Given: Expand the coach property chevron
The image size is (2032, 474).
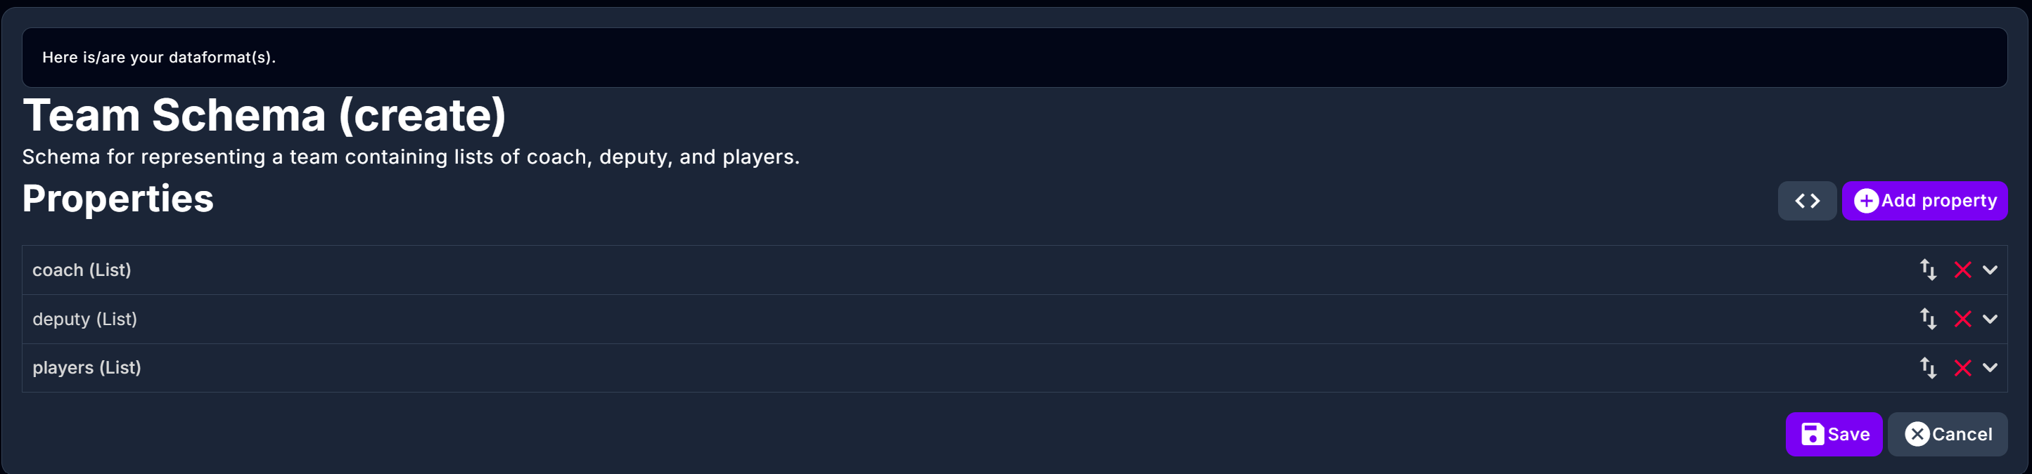Looking at the screenshot, I should click(1989, 270).
